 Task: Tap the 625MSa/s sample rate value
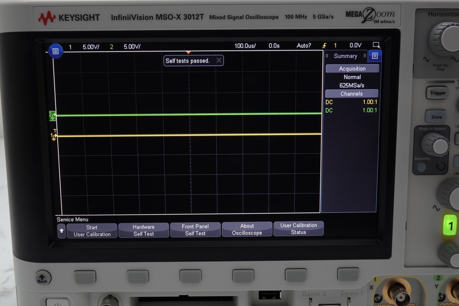(352, 85)
